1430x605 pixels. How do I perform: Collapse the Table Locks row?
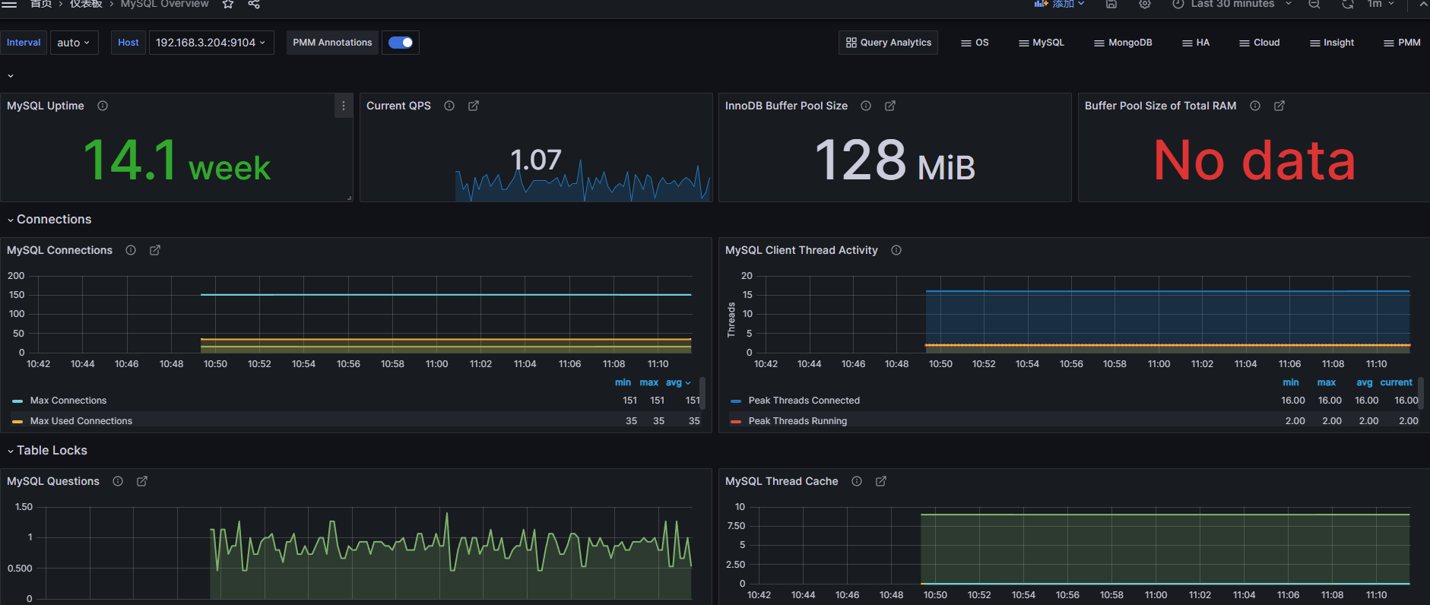pos(47,451)
